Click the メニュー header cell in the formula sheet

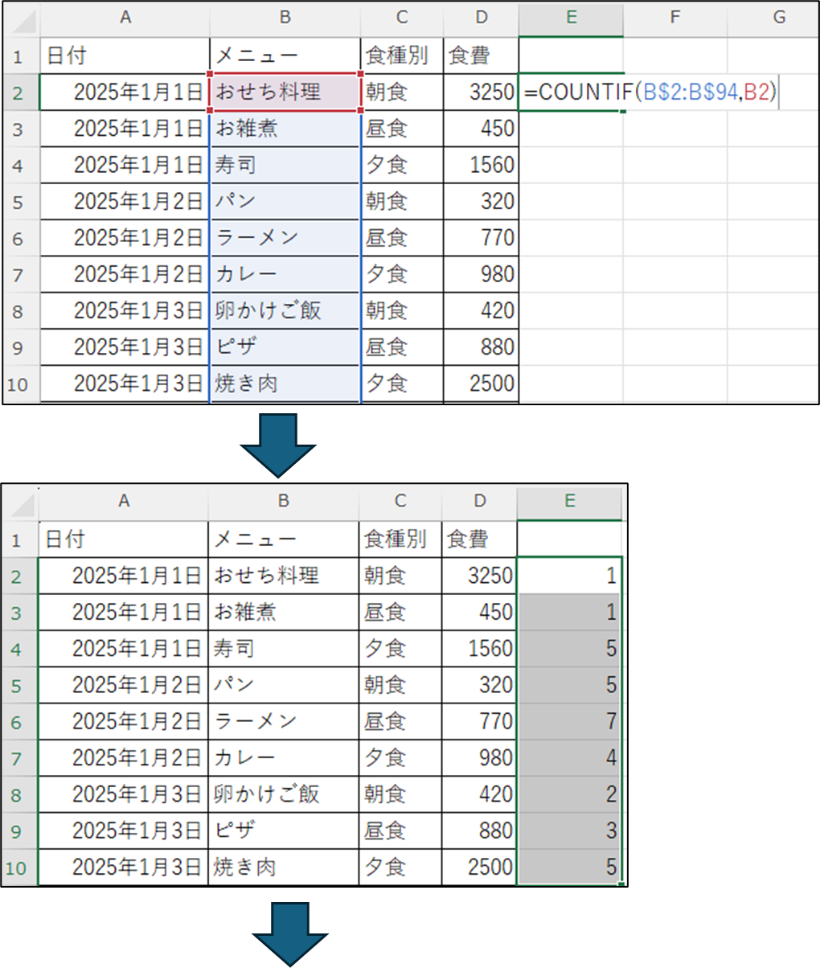coord(285,55)
